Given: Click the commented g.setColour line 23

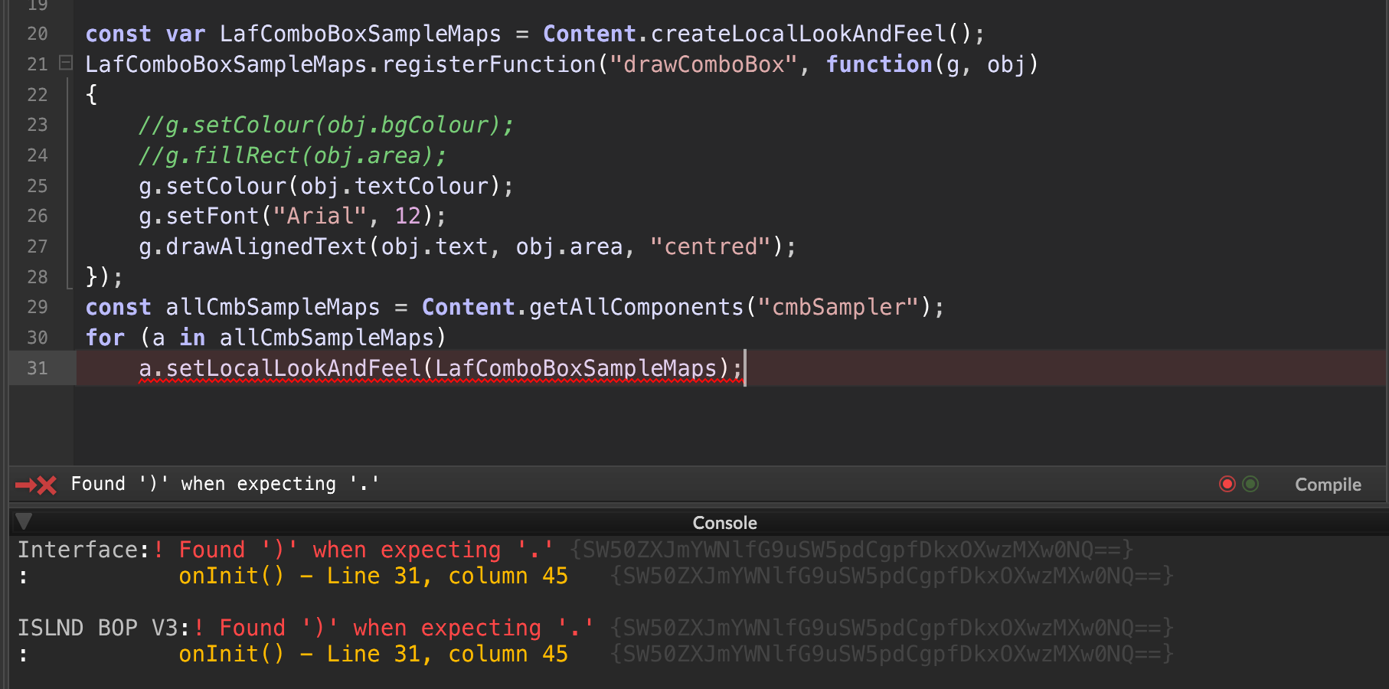Looking at the screenshot, I should click(x=325, y=125).
